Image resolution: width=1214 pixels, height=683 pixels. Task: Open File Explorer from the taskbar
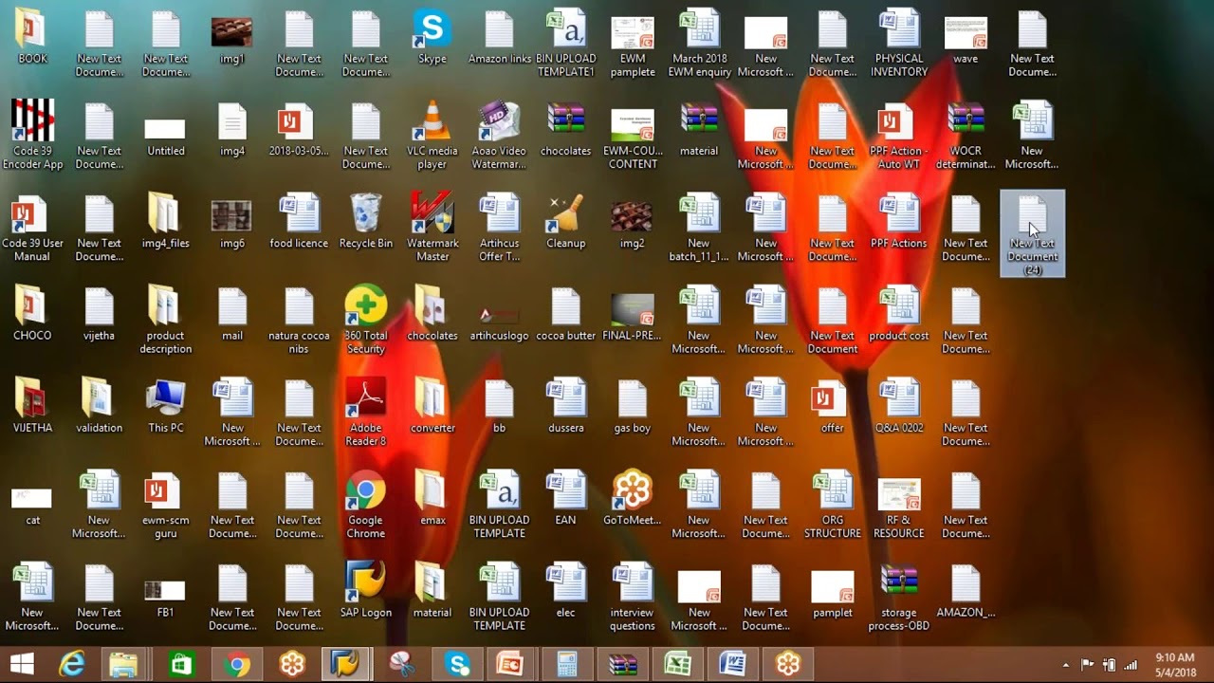tap(124, 664)
